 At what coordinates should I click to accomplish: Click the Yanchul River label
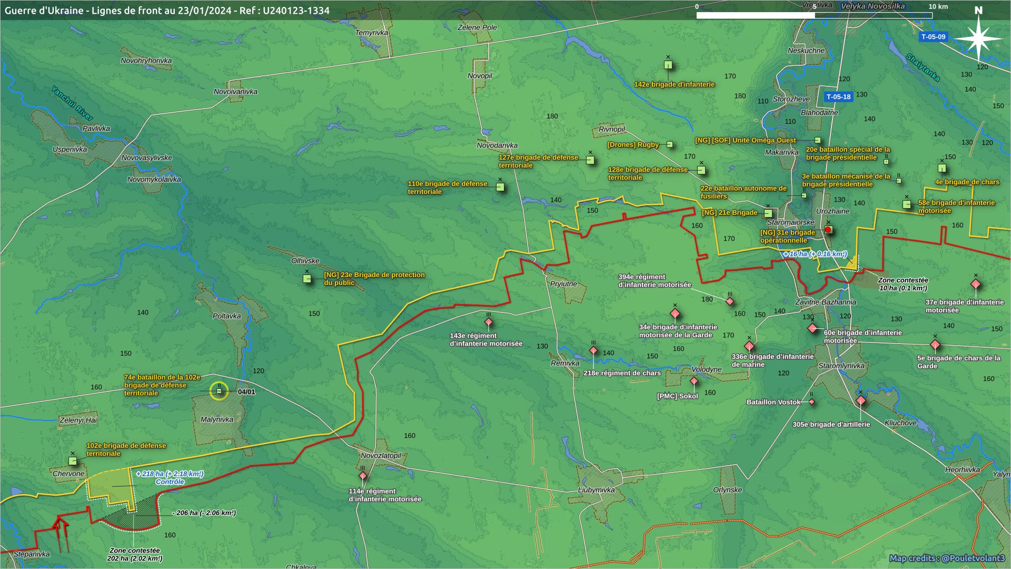click(72, 104)
